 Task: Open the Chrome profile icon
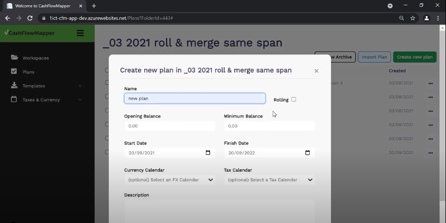tap(426, 18)
